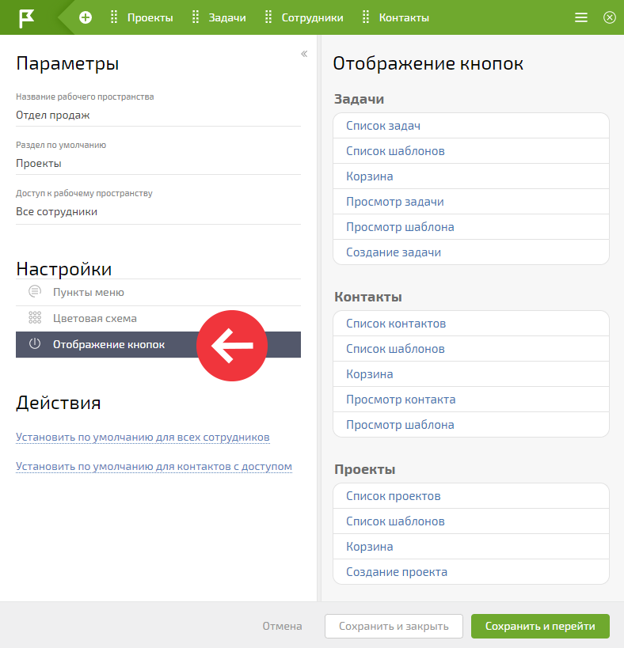Select Список задач under Задачи
This screenshot has height=648, width=624.
[x=471, y=126]
